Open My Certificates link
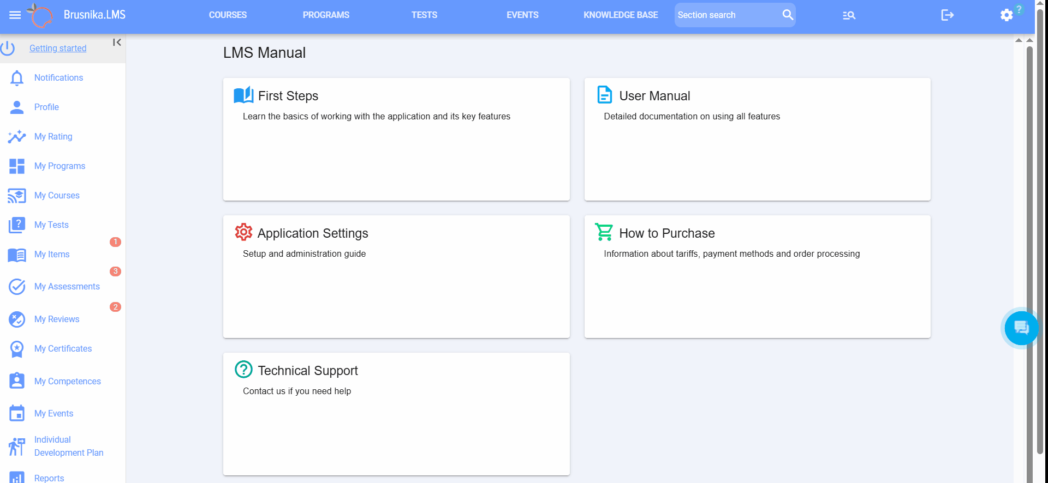This screenshot has width=1048, height=483. (x=63, y=349)
